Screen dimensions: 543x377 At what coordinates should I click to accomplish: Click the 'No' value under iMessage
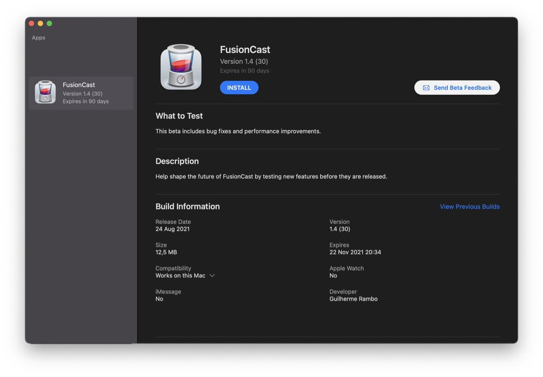tap(159, 299)
